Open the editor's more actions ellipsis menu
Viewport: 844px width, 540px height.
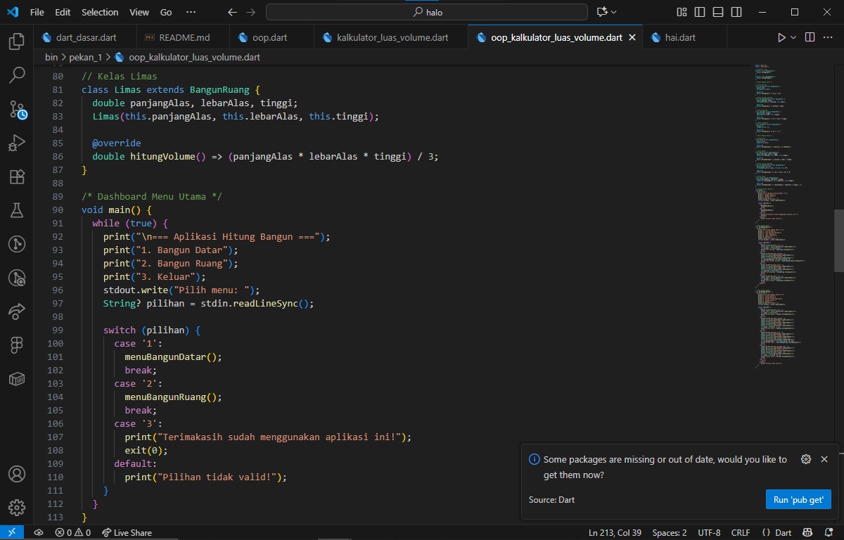point(828,37)
